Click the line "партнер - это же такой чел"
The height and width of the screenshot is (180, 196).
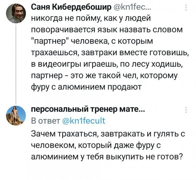pos(107,76)
